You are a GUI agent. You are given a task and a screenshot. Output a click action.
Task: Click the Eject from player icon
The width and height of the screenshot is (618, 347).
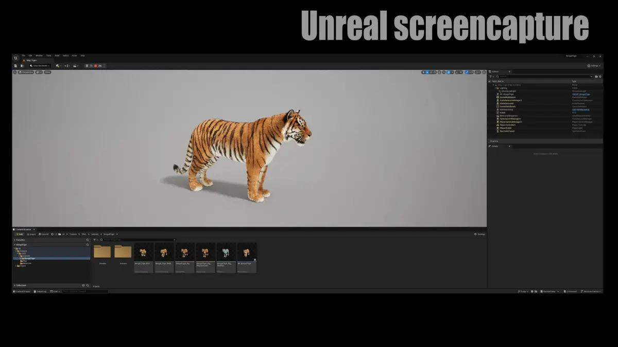(100, 66)
